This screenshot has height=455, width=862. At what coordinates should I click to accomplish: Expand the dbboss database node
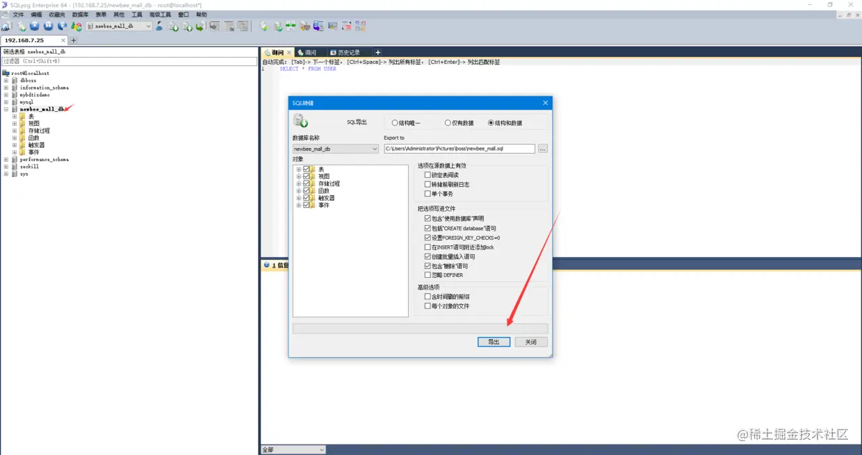[x=6, y=81]
